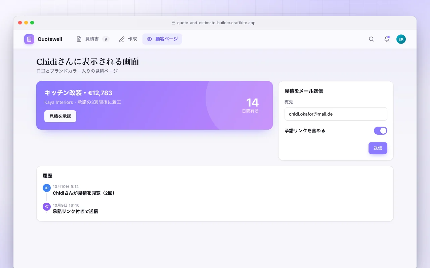Click the red close window button

[20, 23]
